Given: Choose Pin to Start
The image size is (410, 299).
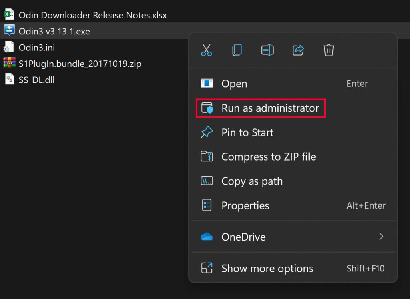Looking at the screenshot, I should (293, 132).
